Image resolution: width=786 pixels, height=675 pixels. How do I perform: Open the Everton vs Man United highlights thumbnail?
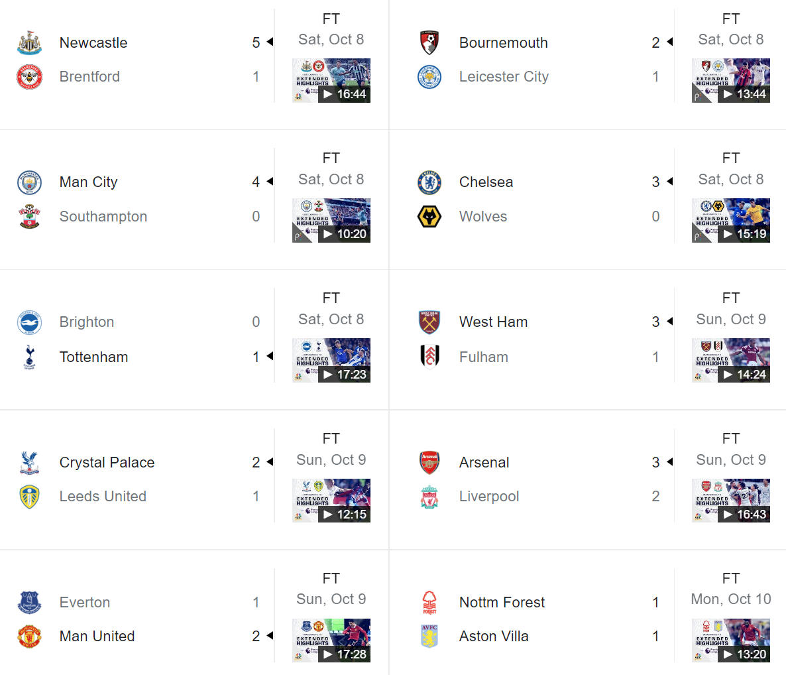331,640
